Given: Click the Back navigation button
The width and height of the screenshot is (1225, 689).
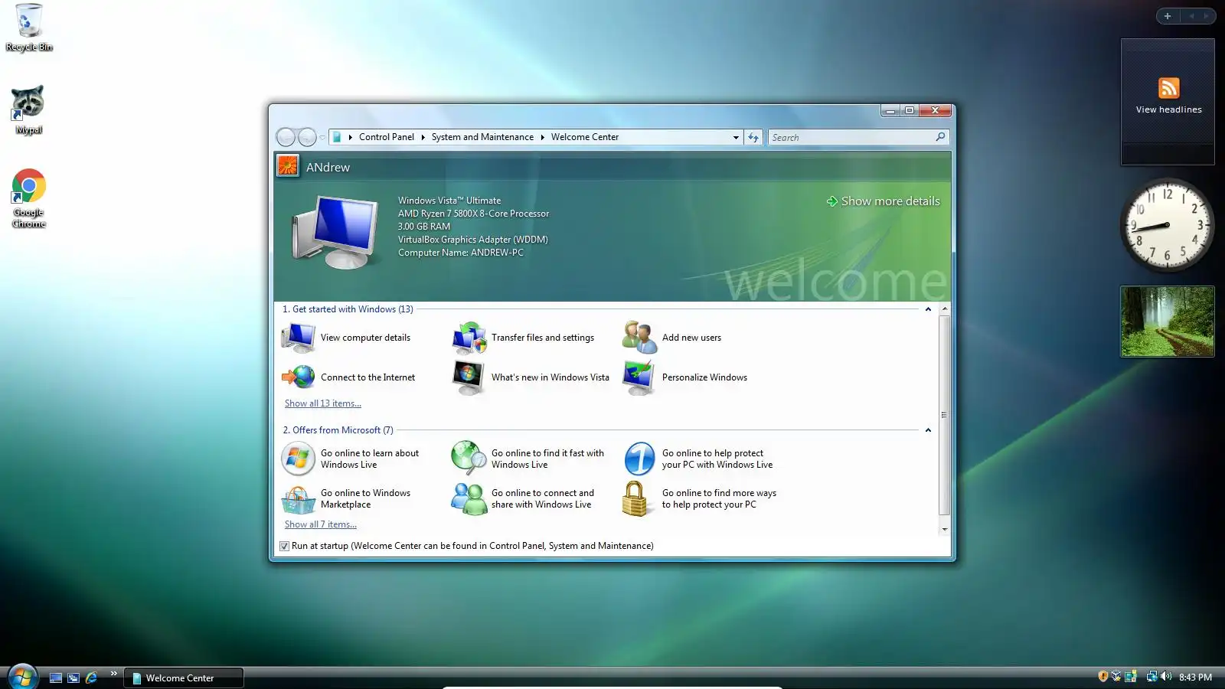Looking at the screenshot, I should [x=286, y=137].
